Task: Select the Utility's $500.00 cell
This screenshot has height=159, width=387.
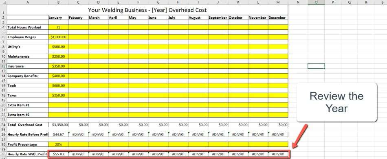Action: [58, 47]
